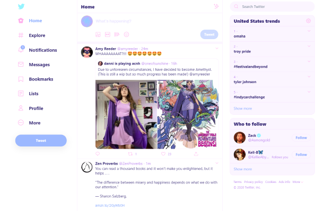Add a poll to the tweet
Screen dimensions: 332x211
[x=117, y=34]
